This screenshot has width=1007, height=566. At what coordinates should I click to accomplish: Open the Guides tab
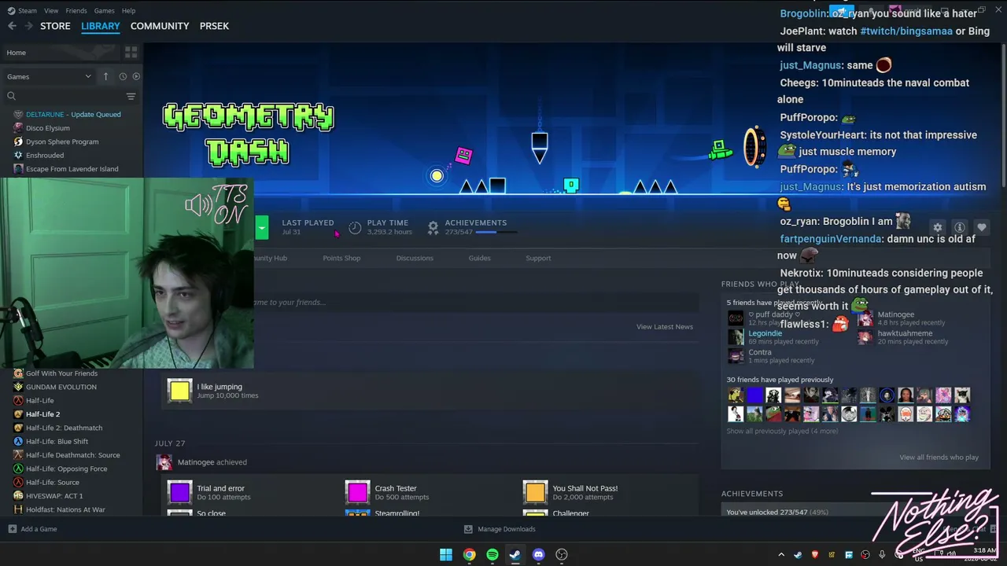pyautogui.click(x=479, y=258)
